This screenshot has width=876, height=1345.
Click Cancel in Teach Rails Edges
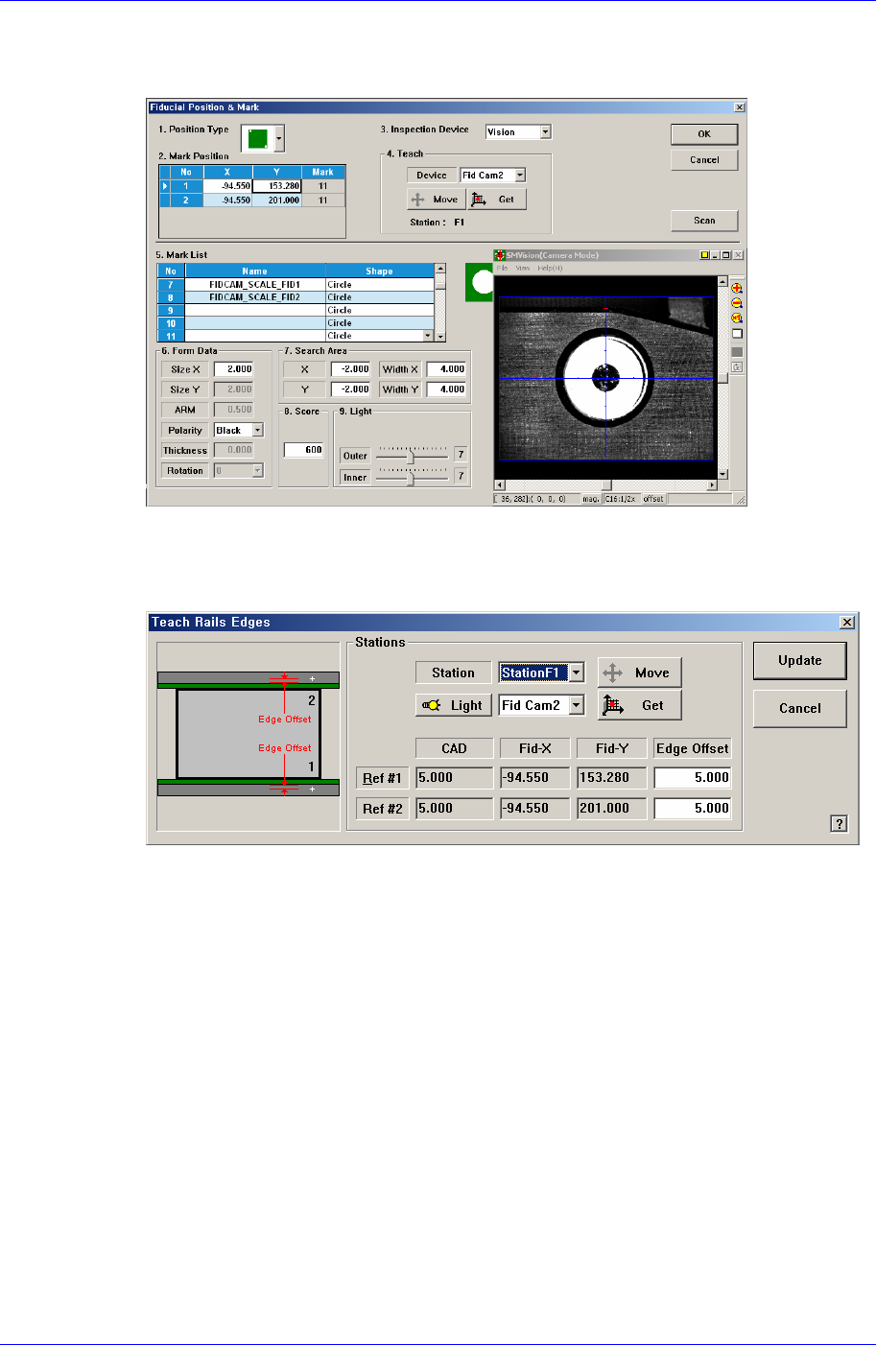[799, 708]
